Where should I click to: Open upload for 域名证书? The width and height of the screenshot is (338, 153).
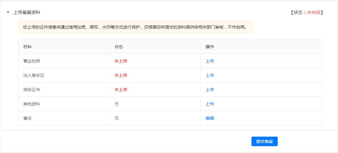210,90
